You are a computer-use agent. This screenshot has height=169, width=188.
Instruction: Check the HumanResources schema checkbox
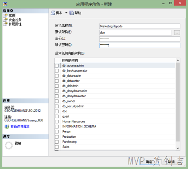(x=57, y=121)
